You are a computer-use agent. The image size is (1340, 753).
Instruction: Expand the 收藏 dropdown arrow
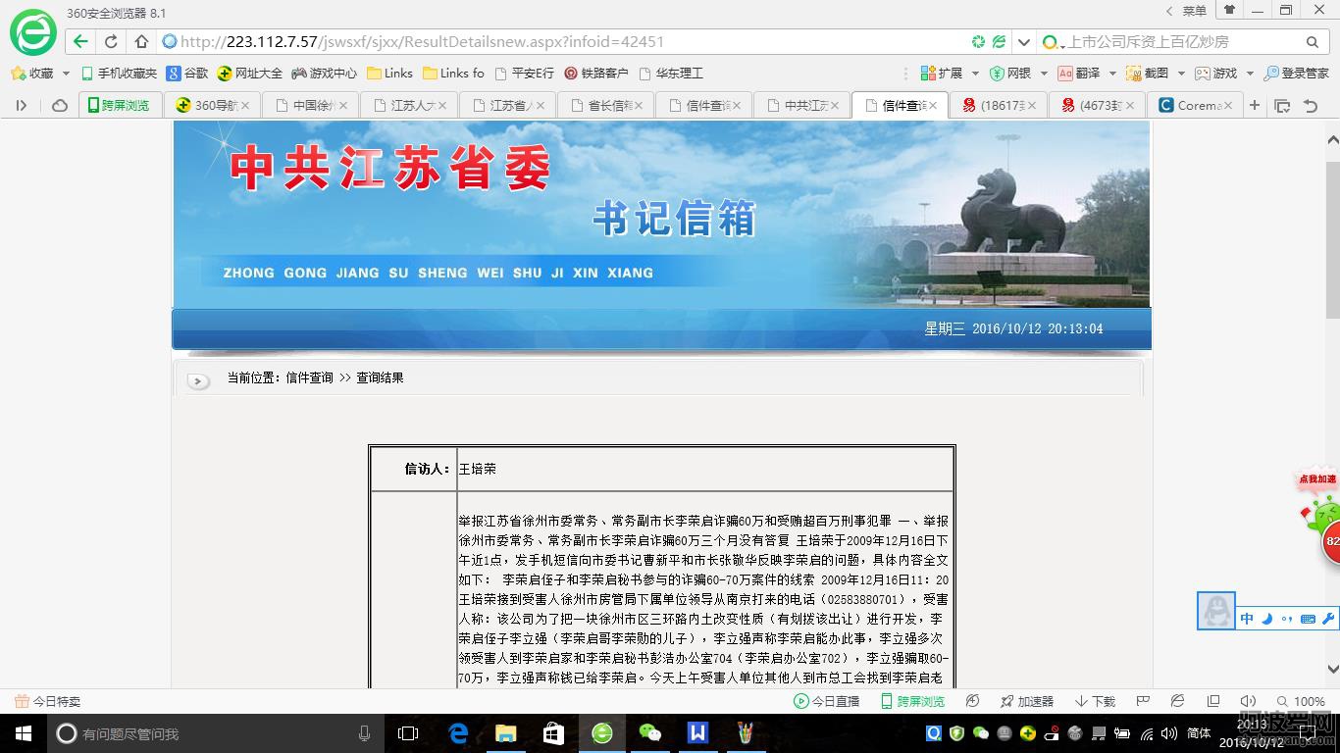click(66, 74)
